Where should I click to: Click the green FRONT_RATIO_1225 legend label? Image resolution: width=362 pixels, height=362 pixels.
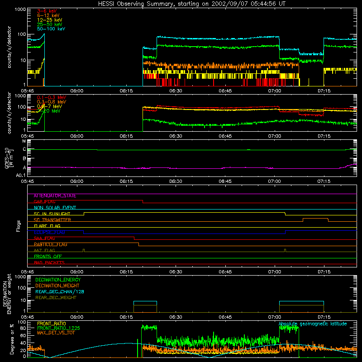point(59,328)
